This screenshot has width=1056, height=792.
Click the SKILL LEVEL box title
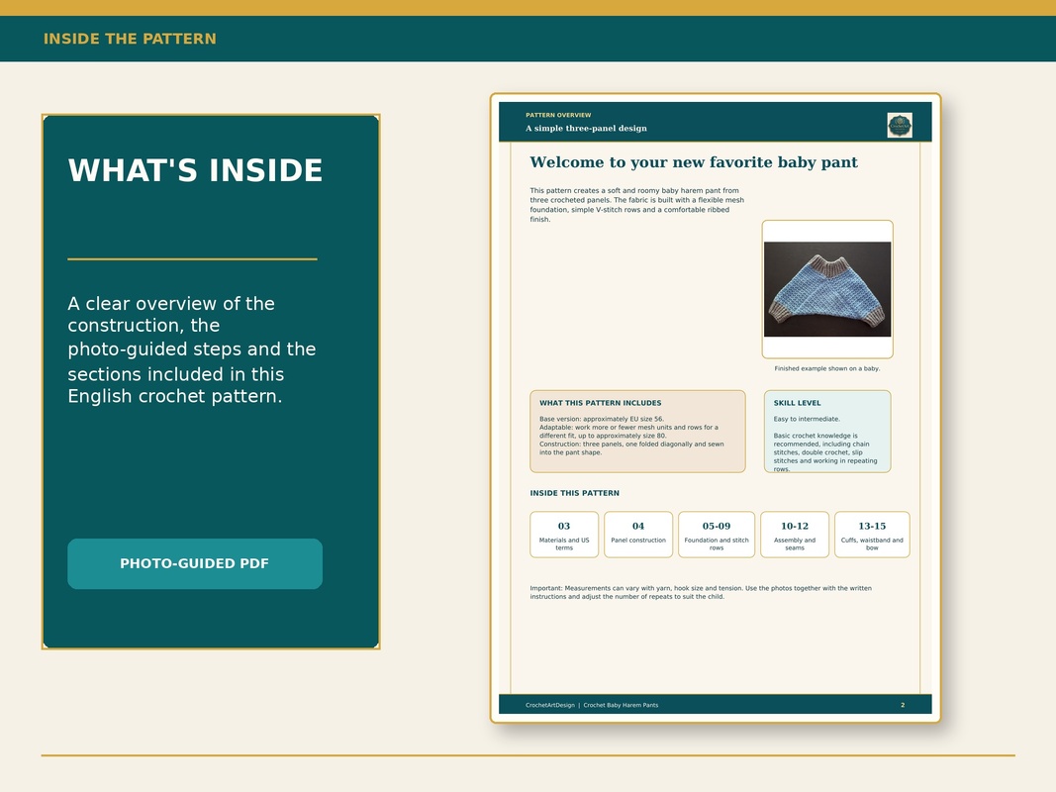click(x=797, y=403)
